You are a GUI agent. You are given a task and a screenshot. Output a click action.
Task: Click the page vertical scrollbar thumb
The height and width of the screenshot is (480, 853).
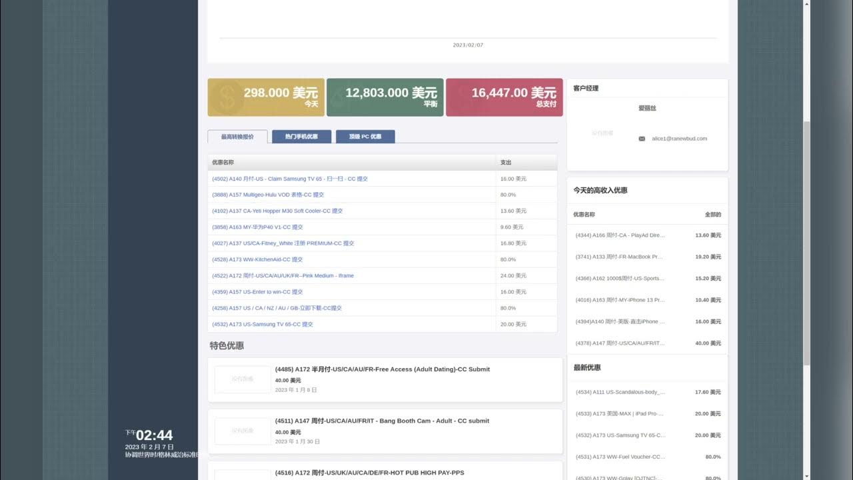[x=807, y=243]
